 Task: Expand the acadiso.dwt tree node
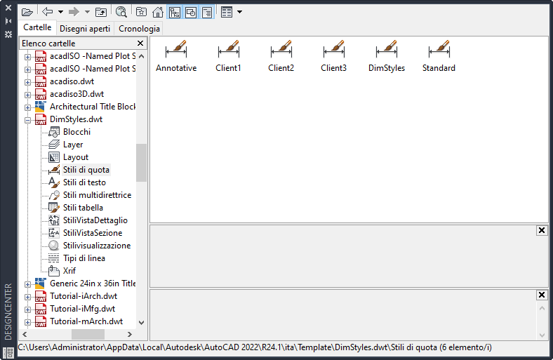27,82
